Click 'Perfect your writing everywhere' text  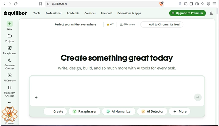[x=75, y=24]
